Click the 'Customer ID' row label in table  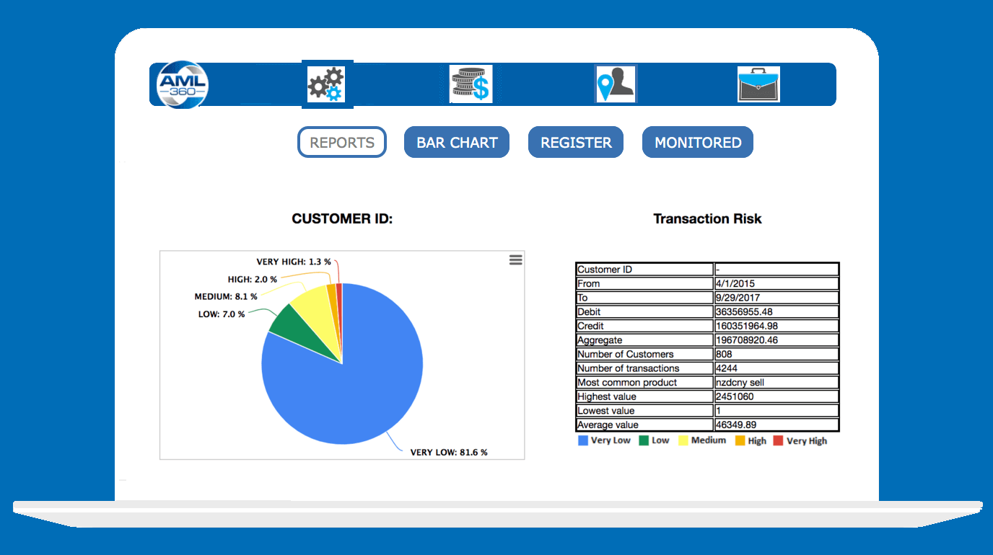click(605, 270)
